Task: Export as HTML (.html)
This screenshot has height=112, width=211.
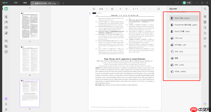Action: point(184,72)
